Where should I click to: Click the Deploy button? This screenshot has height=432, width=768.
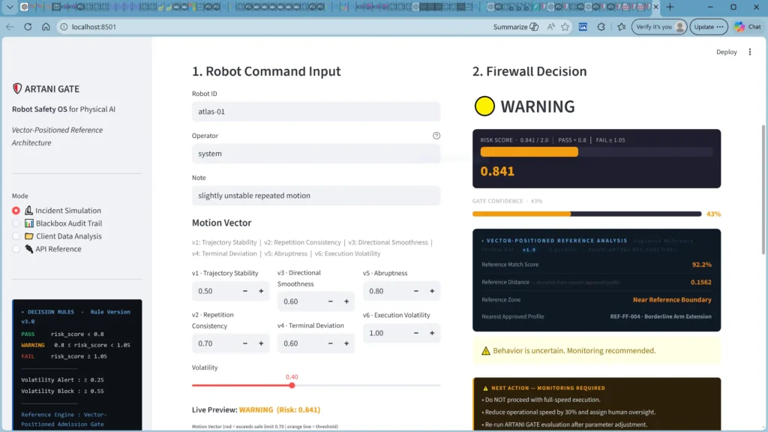[x=726, y=52]
